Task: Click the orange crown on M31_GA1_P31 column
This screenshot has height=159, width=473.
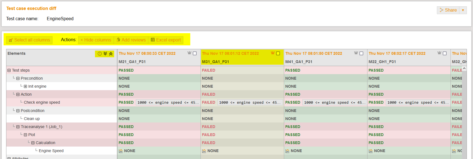Action: tap(273, 53)
